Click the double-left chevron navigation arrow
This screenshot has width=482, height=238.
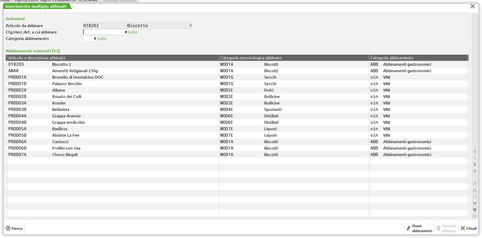tap(475, 152)
